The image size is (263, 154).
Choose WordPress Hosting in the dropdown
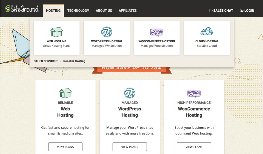tap(107, 41)
